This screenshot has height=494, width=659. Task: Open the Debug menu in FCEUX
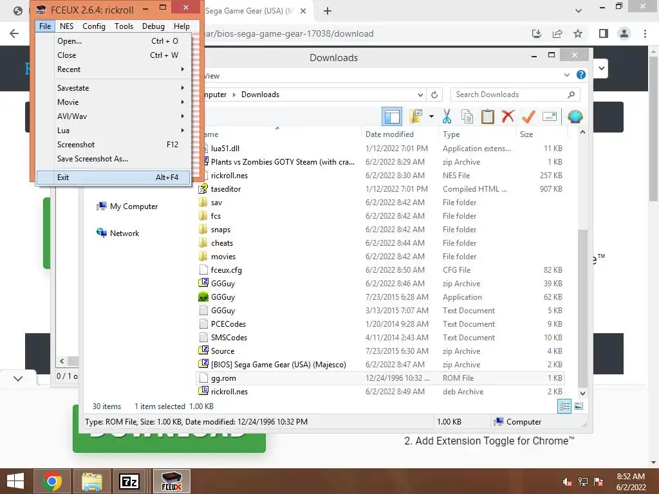[x=153, y=26]
